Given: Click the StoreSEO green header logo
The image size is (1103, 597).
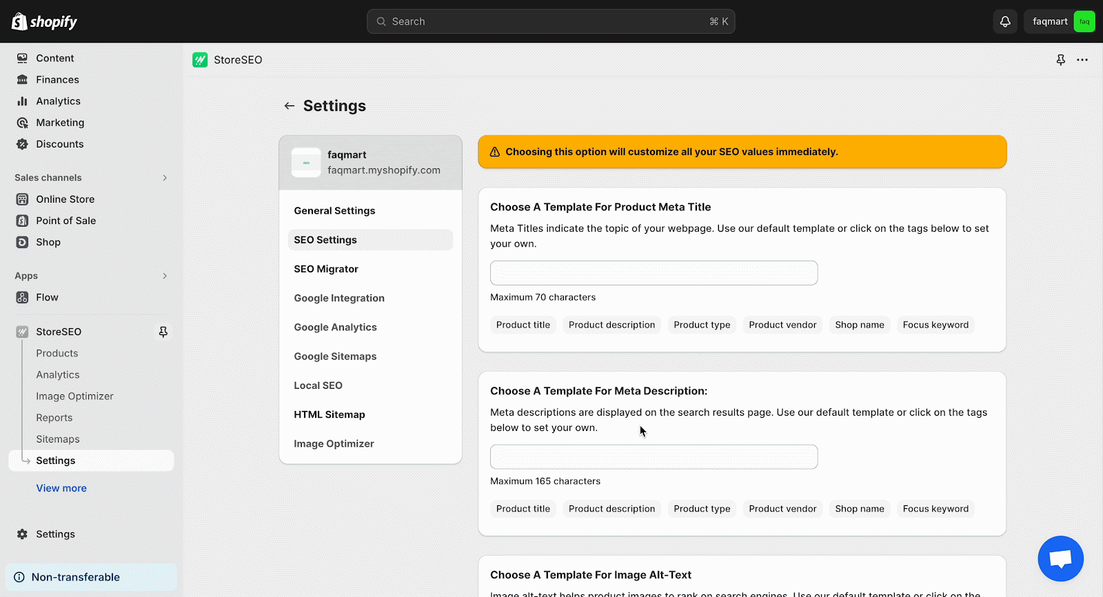Looking at the screenshot, I should point(200,60).
